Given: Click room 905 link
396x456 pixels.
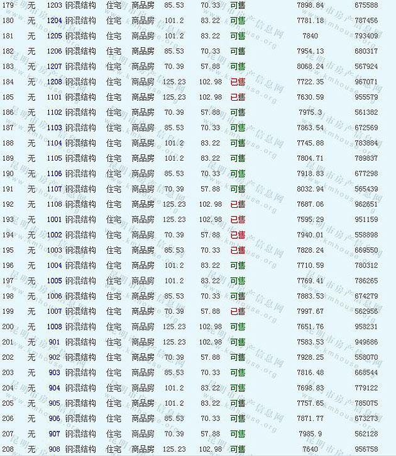Looking at the screenshot, I should pyautogui.click(x=55, y=403).
